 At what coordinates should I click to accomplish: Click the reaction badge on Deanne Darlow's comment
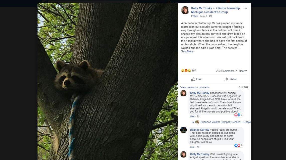(237, 145)
